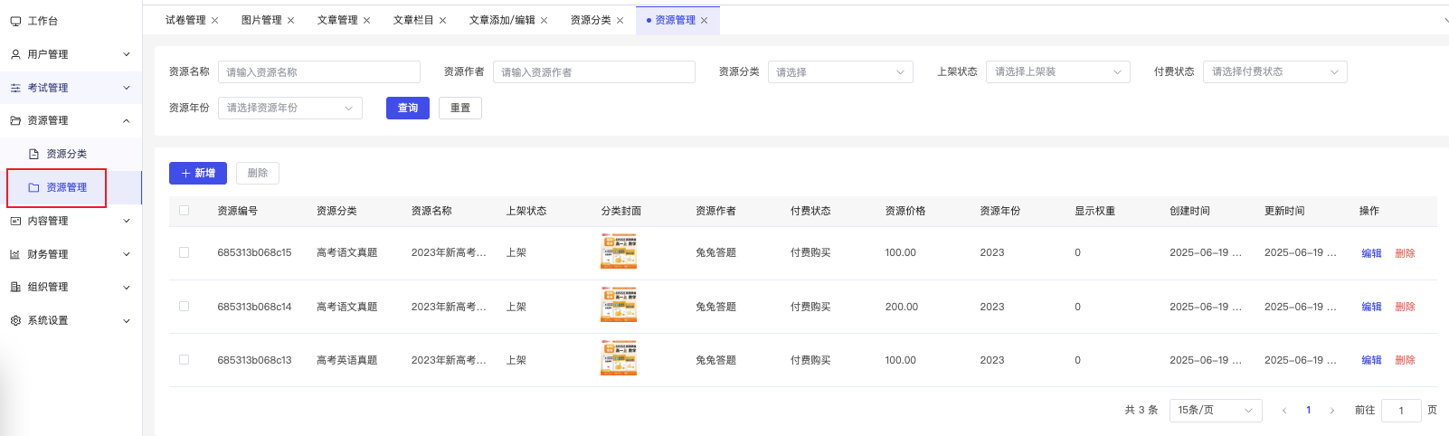Screen dimensions: 1449x436
Task: Click page number 1 in pagination
Action: pyautogui.click(x=1308, y=411)
